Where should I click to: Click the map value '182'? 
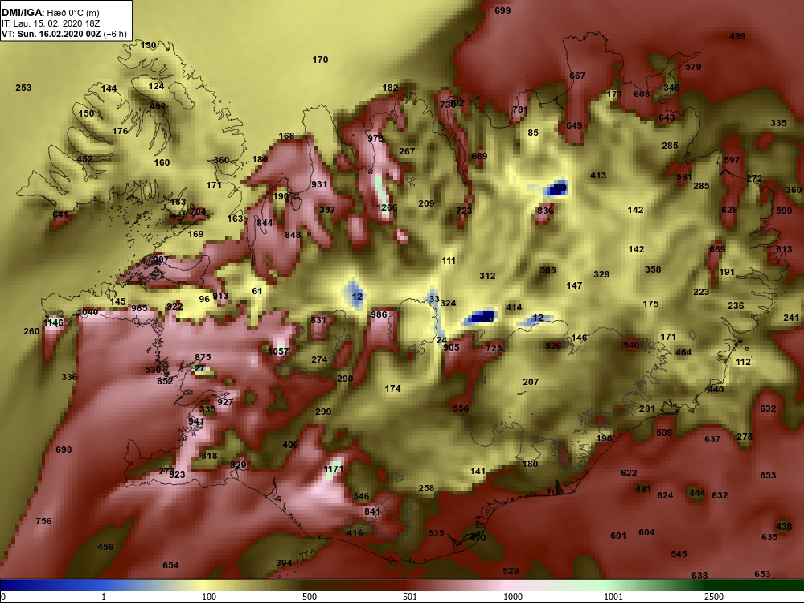pos(390,88)
